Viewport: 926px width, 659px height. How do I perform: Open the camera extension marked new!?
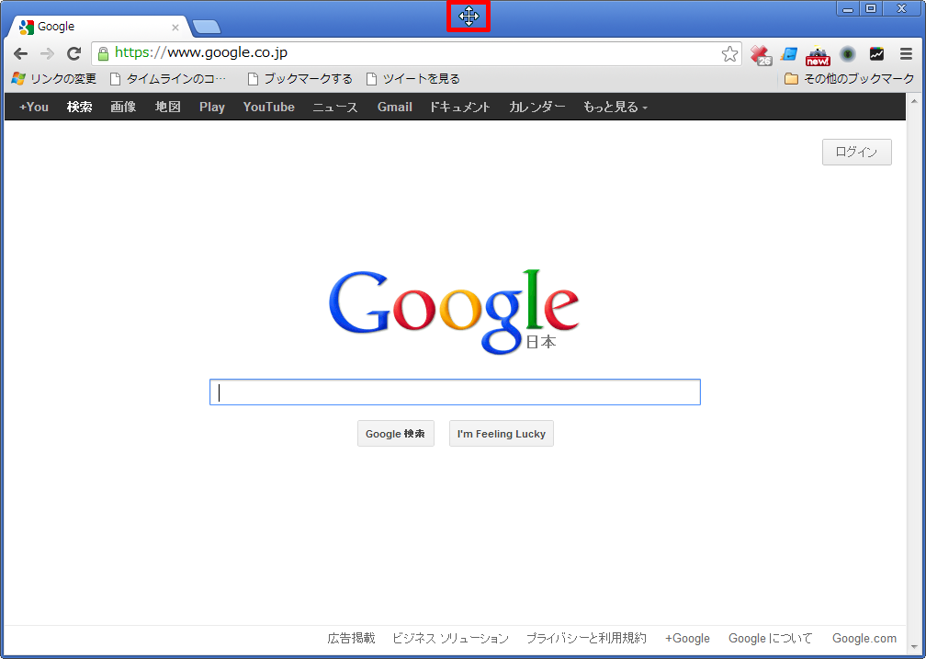[x=818, y=55]
